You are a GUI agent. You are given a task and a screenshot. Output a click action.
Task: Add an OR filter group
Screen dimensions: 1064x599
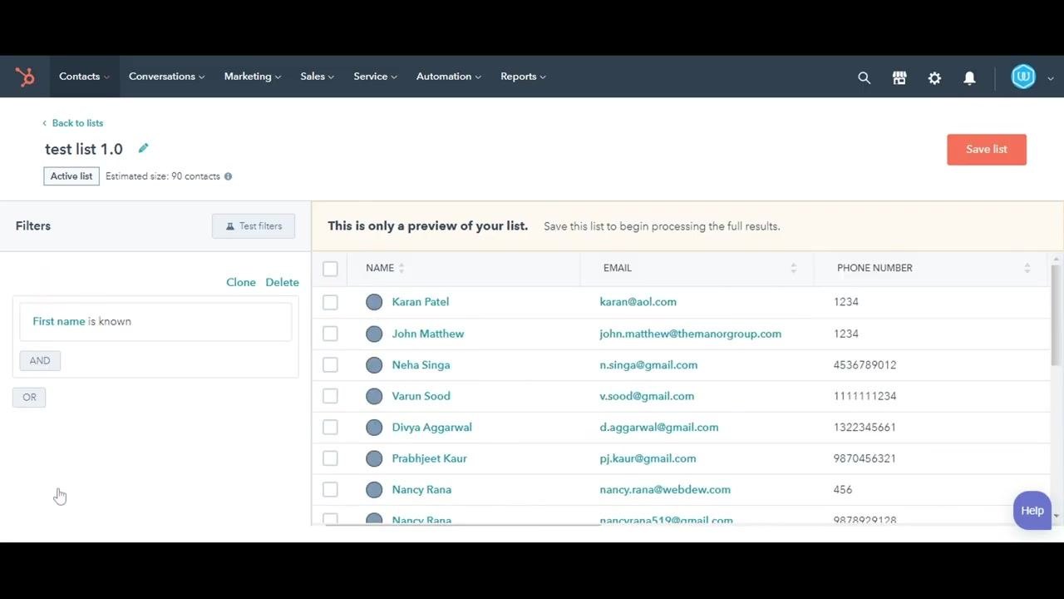[29, 398]
